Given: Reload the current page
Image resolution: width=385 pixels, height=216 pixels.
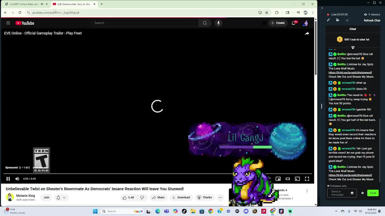Looking at the screenshot, I should point(20,13).
